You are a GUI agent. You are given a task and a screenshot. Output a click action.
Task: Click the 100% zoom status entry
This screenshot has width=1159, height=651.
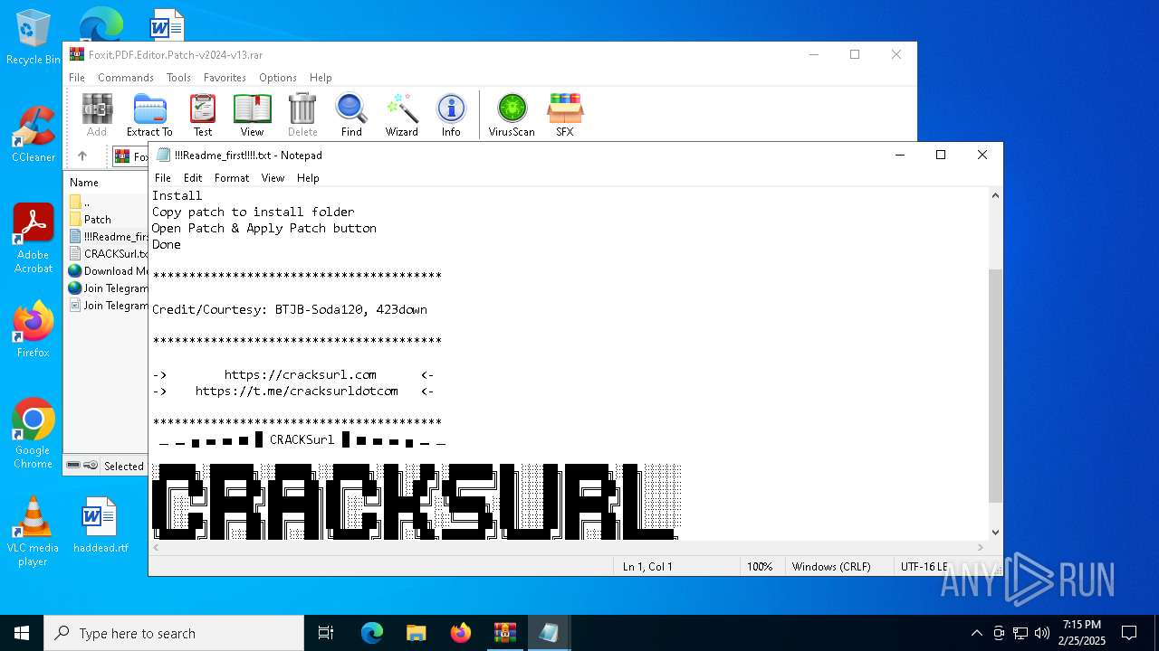[x=760, y=567]
